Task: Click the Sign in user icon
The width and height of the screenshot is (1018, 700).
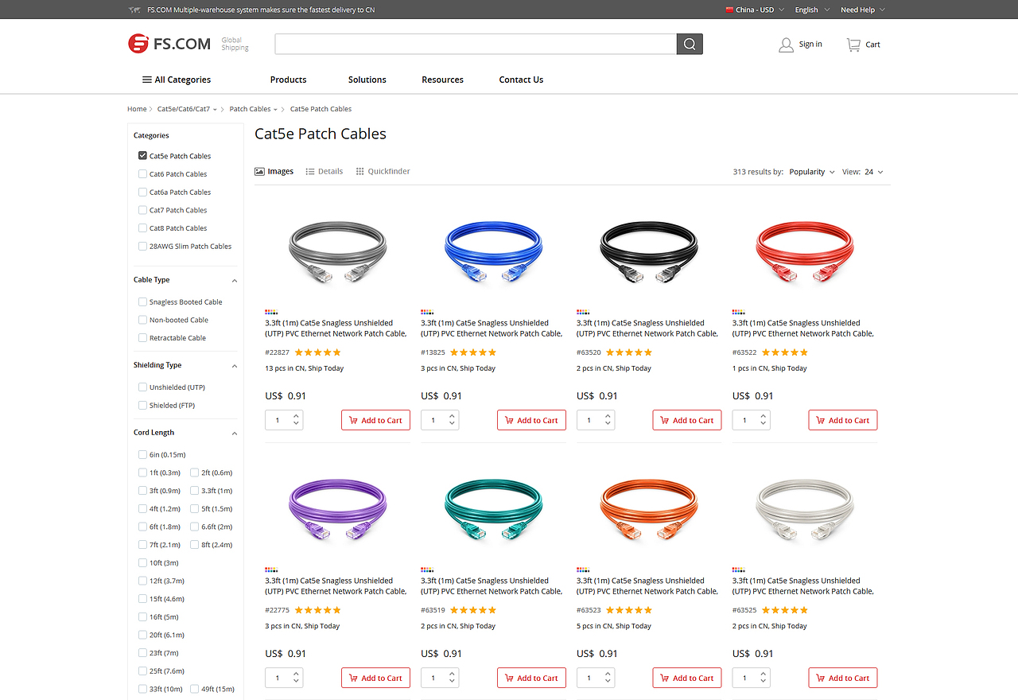Action: [x=786, y=45]
